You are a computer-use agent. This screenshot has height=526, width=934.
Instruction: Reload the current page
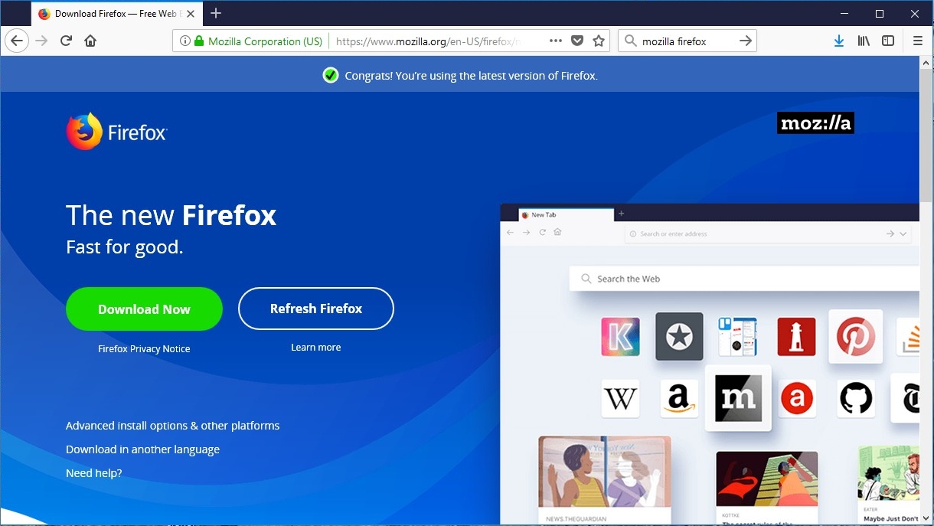click(x=66, y=41)
